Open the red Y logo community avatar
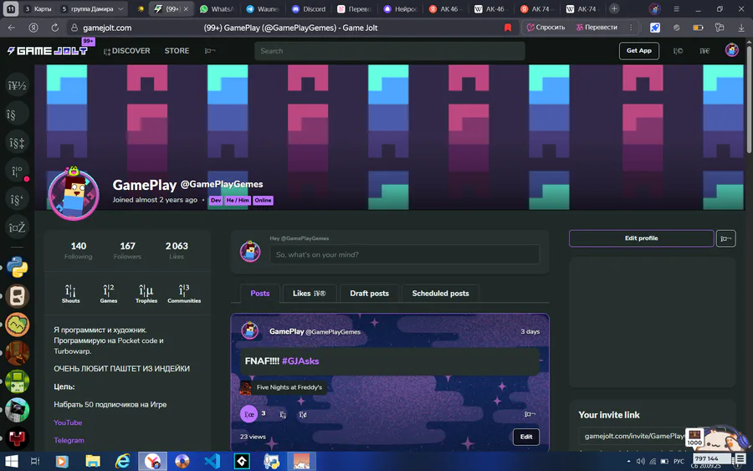The image size is (753, 471). point(18,438)
